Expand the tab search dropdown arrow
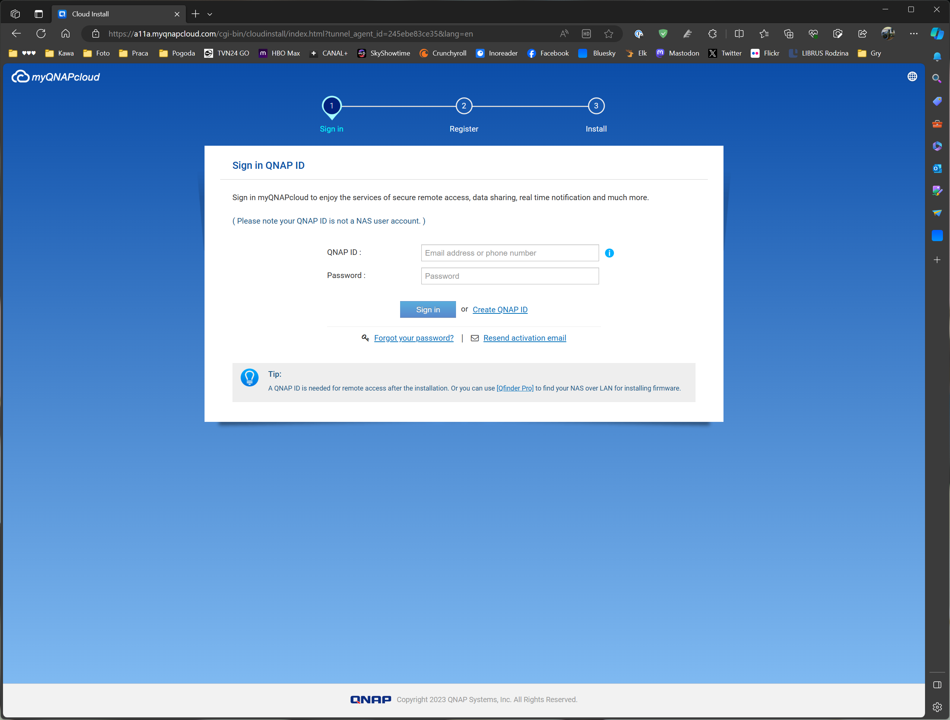950x720 pixels. click(x=210, y=14)
